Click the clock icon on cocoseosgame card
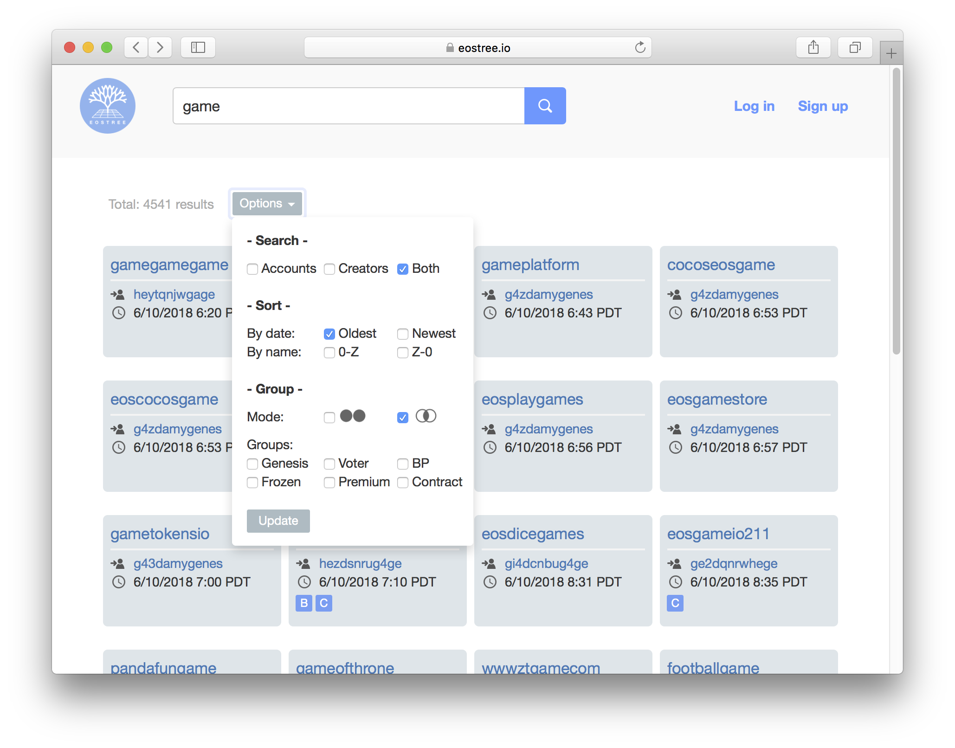This screenshot has height=748, width=955. pos(676,313)
